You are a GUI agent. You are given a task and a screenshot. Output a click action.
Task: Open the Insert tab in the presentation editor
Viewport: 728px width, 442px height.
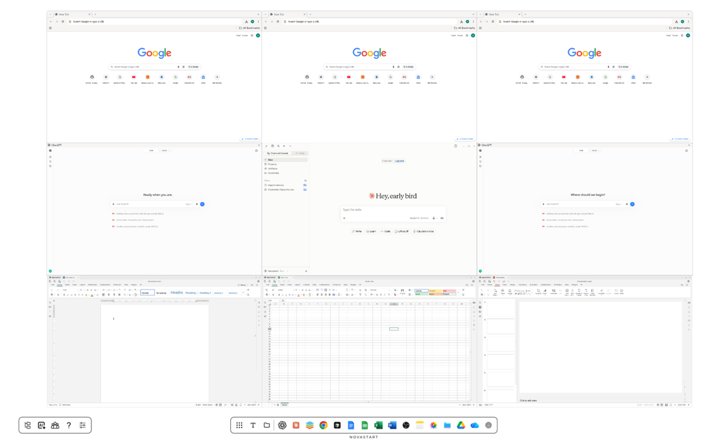click(x=497, y=285)
